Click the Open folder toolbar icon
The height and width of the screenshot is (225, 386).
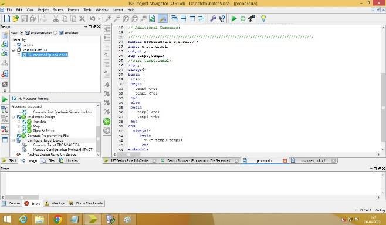point(15,18)
